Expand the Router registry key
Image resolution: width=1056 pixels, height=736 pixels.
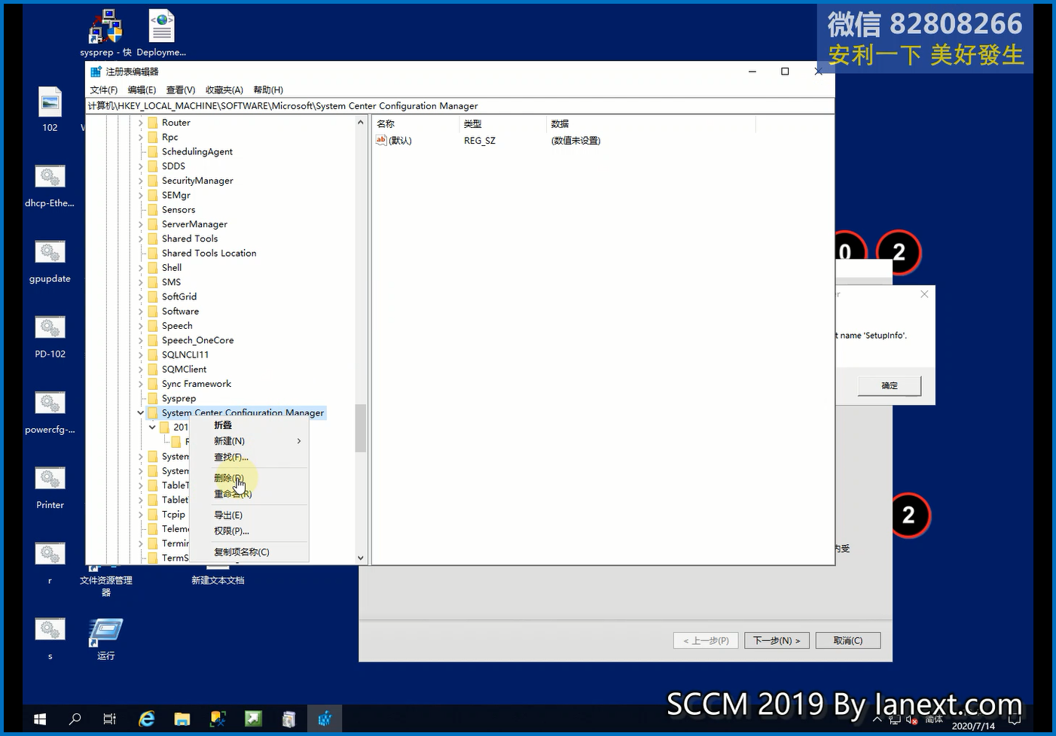click(x=140, y=123)
